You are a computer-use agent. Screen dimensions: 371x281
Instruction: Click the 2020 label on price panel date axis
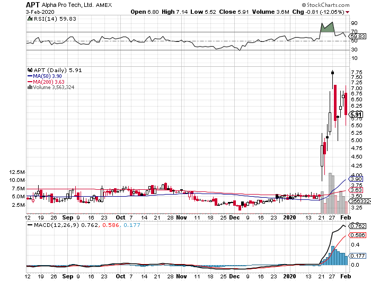click(289, 217)
